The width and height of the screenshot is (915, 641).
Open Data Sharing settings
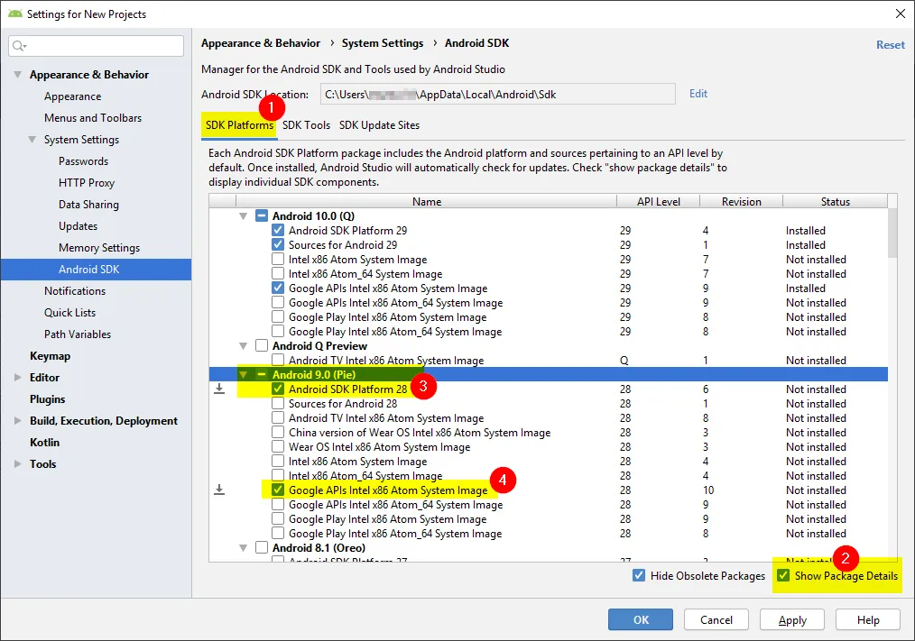point(88,204)
